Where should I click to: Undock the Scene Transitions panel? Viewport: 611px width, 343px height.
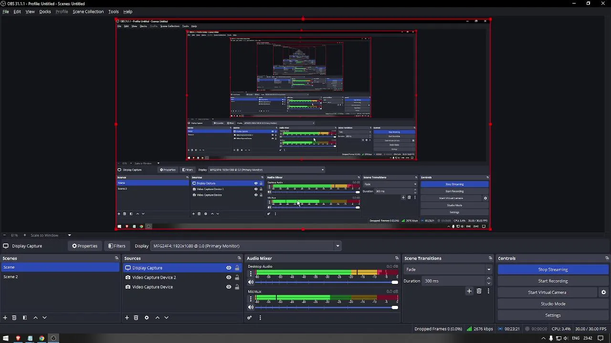point(490,258)
